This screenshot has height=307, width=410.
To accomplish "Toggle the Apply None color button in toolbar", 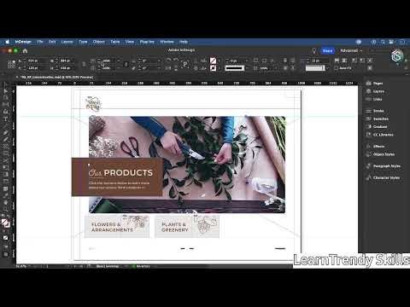I will (6, 238).
